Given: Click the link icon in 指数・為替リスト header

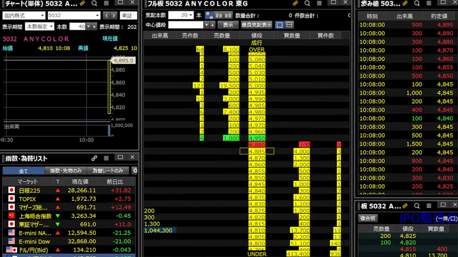Looking at the screenshot, I should pos(94,158).
